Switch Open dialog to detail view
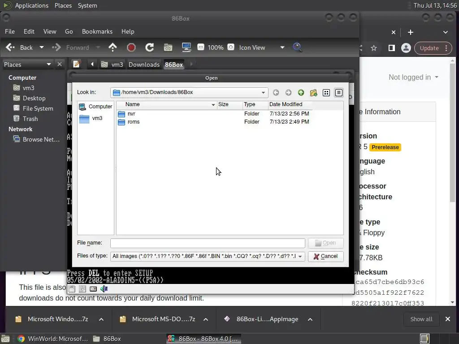459x344 pixels. click(x=339, y=93)
